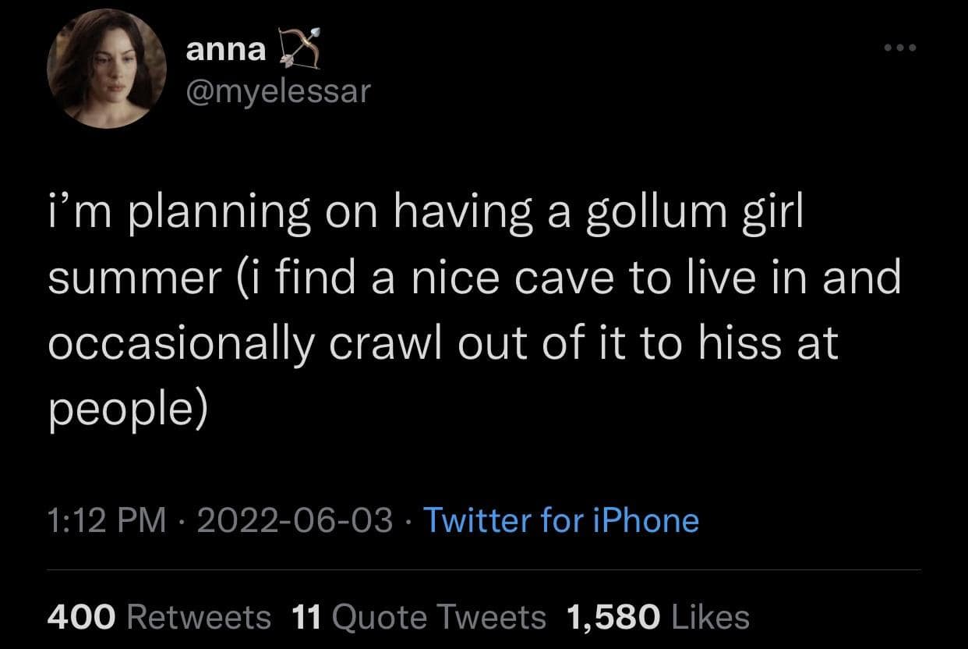968x649 pixels.
Task: Click the 1:12 PM timestamp
Action: [107, 520]
